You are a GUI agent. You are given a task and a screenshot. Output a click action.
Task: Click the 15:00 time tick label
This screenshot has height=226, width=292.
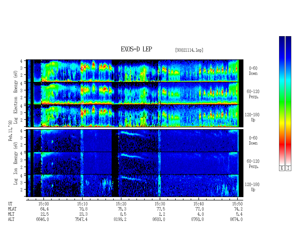pyautogui.click(x=44, y=204)
